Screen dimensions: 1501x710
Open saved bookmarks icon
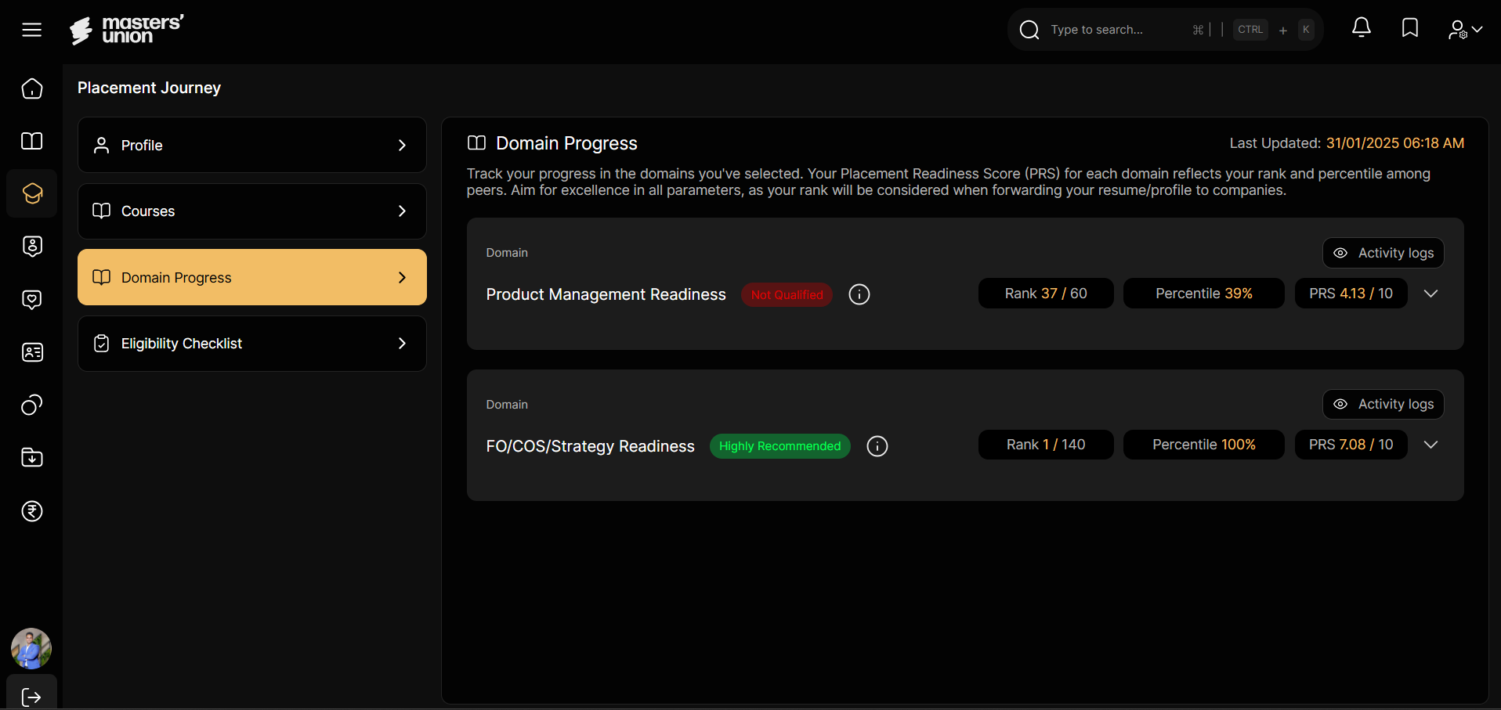point(1410,28)
